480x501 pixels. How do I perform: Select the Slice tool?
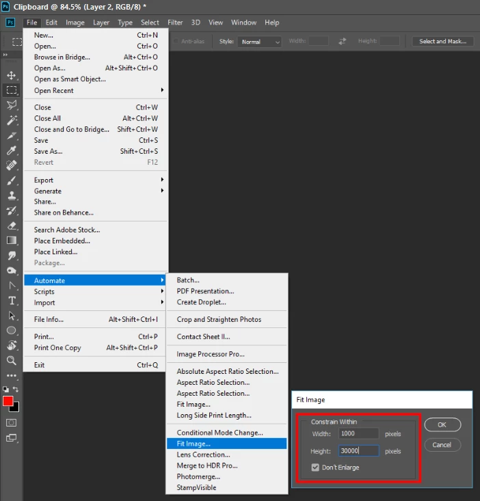tap(12, 135)
